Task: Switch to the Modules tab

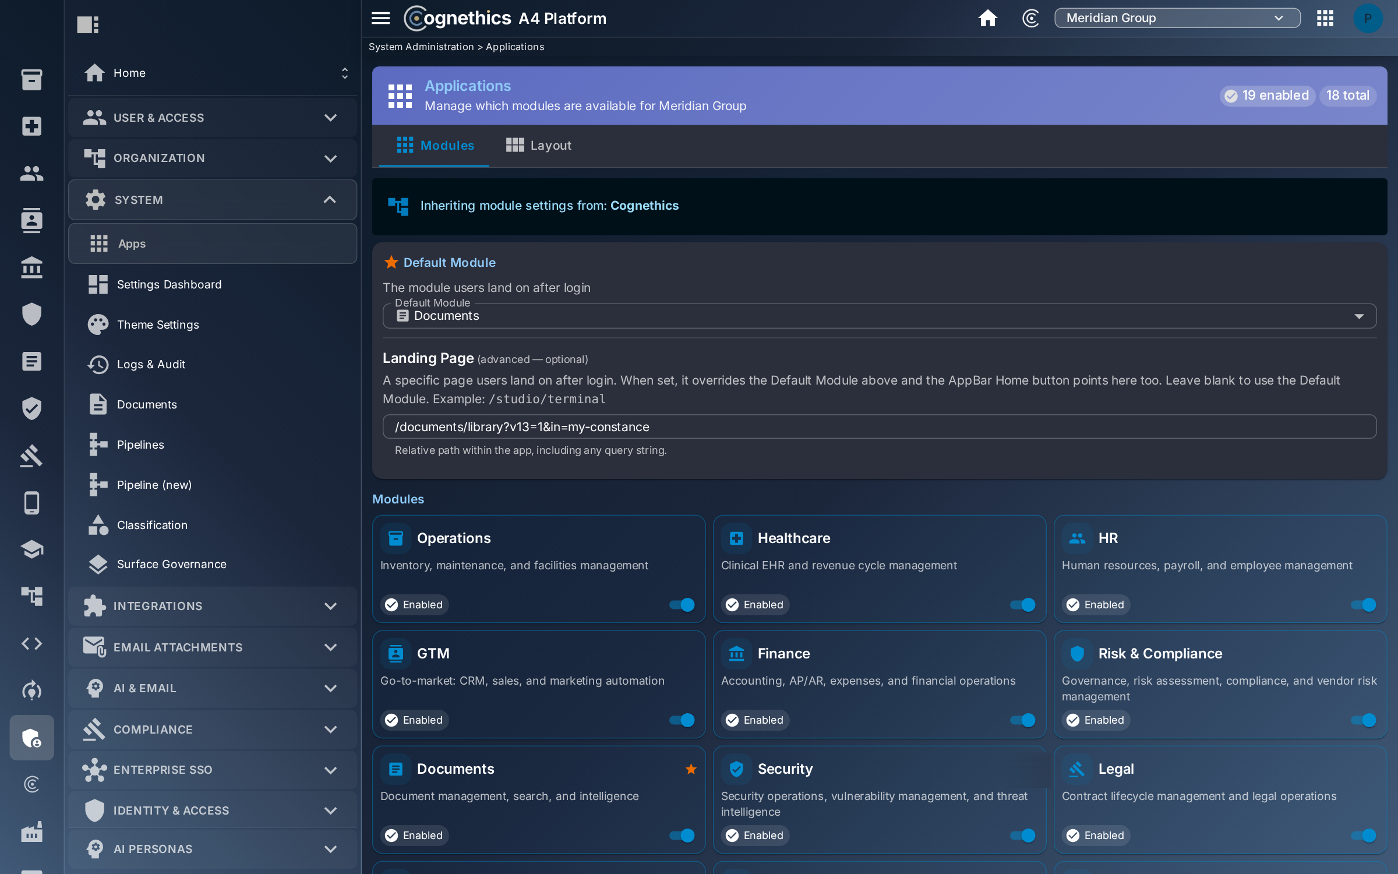Action: click(x=435, y=146)
